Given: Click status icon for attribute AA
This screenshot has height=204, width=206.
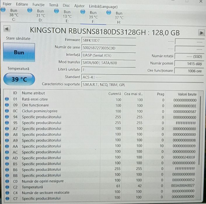Looking at the screenshot, I should 7,146.
